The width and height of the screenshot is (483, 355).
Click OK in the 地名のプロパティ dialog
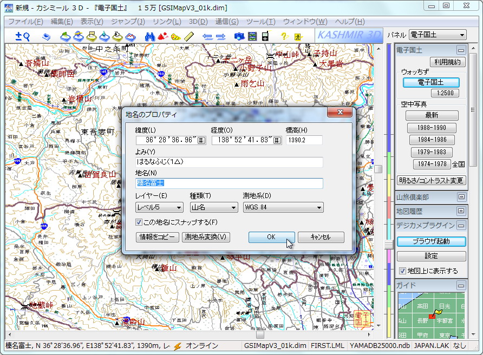[271, 237]
